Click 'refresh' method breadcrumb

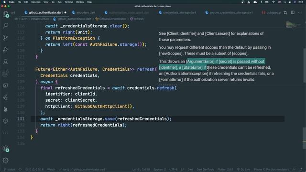tap(137, 19)
